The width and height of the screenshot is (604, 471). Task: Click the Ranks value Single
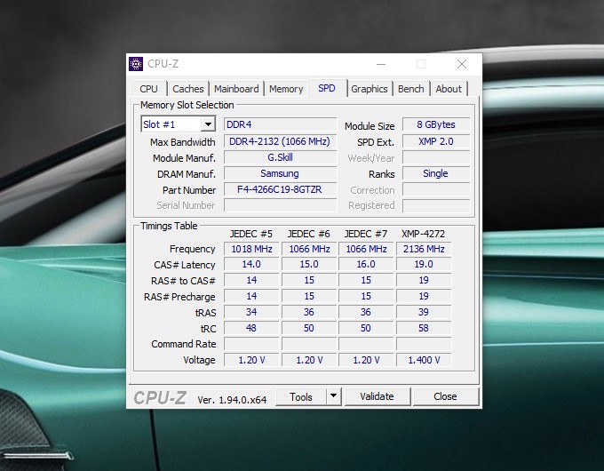pyautogui.click(x=436, y=173)
